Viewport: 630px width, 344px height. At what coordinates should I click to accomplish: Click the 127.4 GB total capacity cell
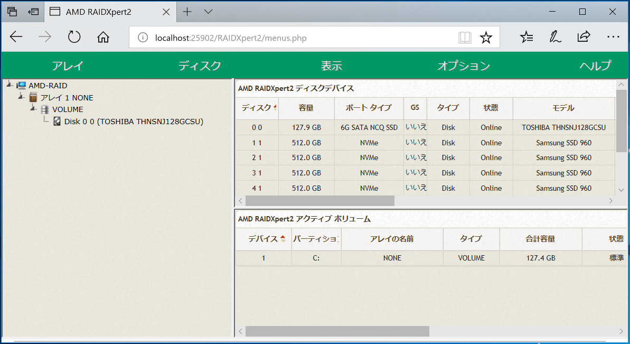[x=541, y=258]
